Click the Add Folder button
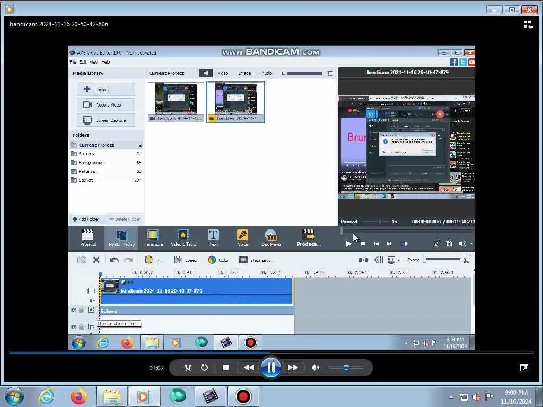Image resolution: width=543 pixels, height=407 pixels. 86,219
